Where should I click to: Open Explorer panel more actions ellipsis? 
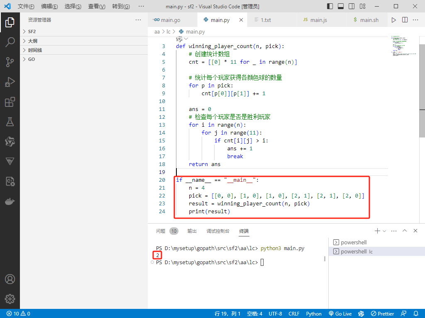138,20
